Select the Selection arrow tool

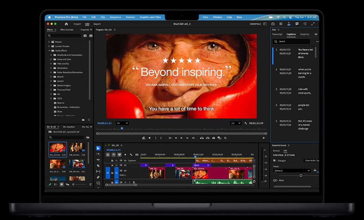[98, 148]
